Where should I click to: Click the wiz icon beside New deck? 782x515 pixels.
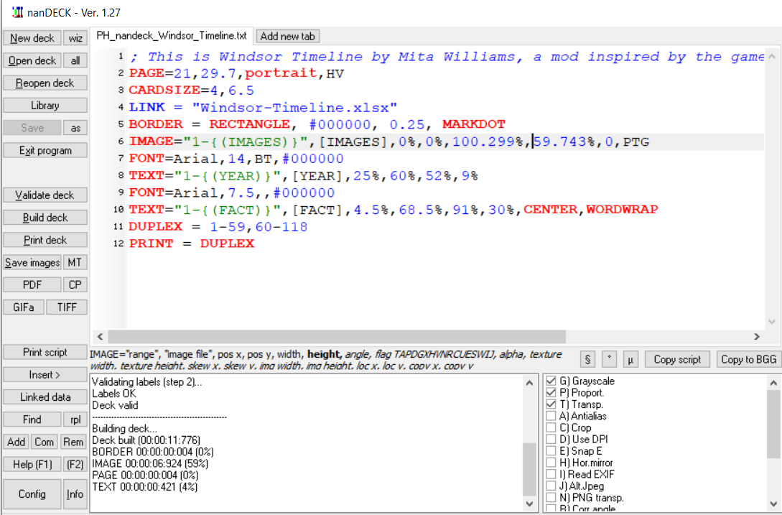point(75,37)
